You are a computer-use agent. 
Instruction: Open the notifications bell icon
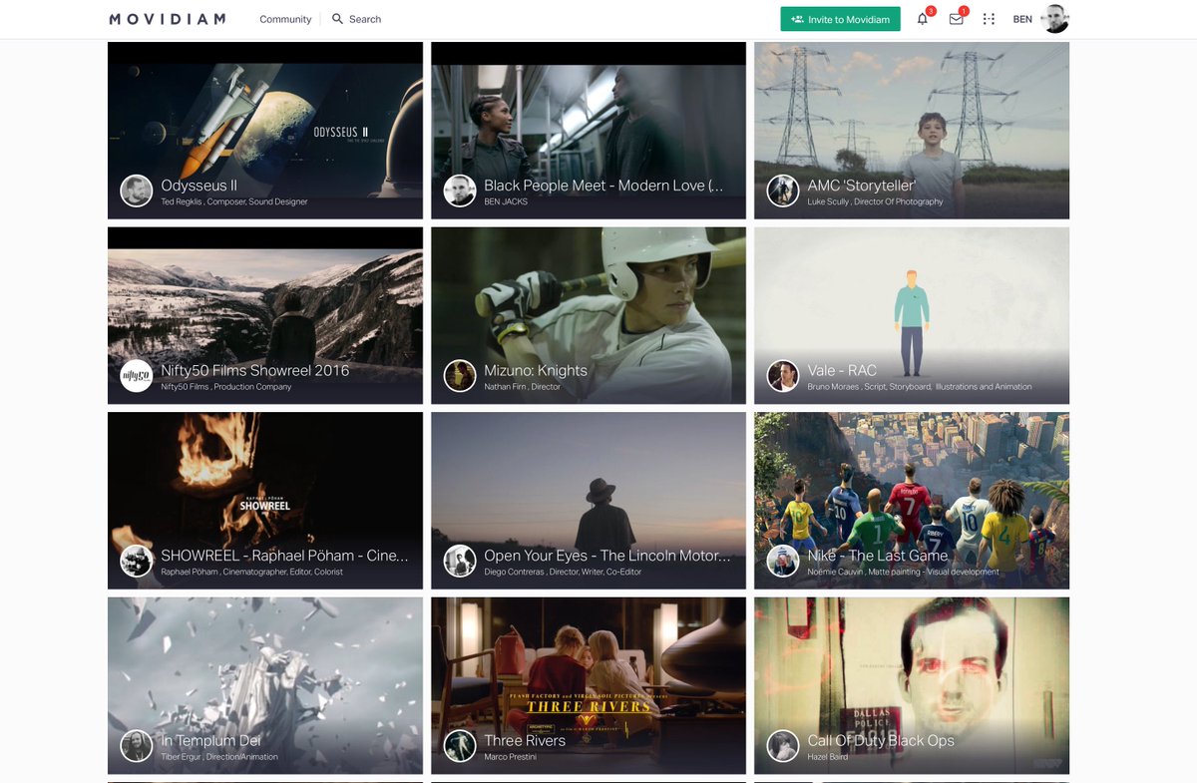[x=922, y=19]
